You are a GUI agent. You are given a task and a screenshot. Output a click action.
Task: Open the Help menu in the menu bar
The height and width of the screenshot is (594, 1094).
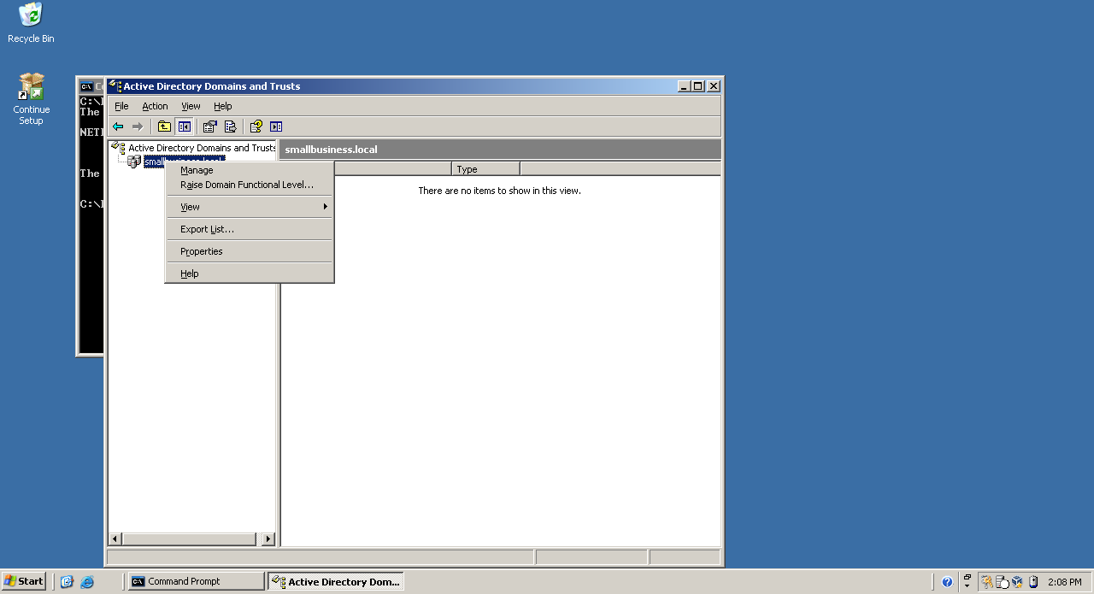[x=223, y=106]
